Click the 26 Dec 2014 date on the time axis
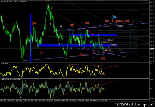155x107 pixels. pos(42,101)
